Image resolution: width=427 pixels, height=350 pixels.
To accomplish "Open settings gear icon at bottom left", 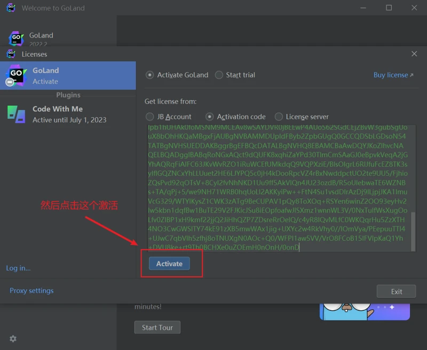I will [x=13, y=339].
